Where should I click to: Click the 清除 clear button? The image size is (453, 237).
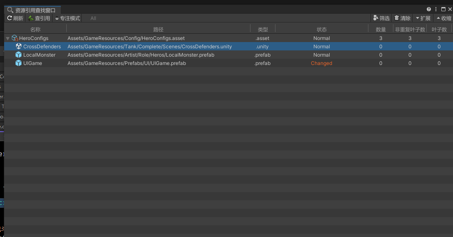coord(403,18)
